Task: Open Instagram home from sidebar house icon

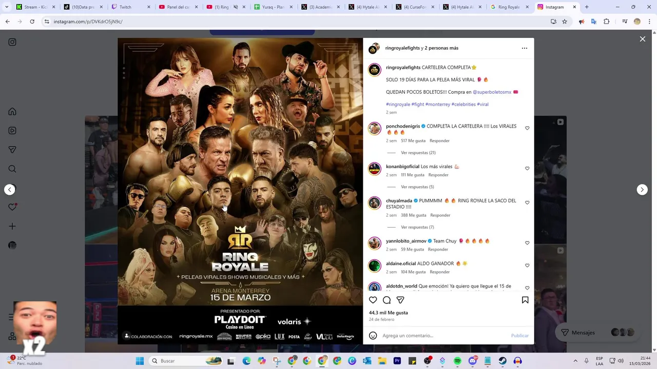Action: [12, 112]
